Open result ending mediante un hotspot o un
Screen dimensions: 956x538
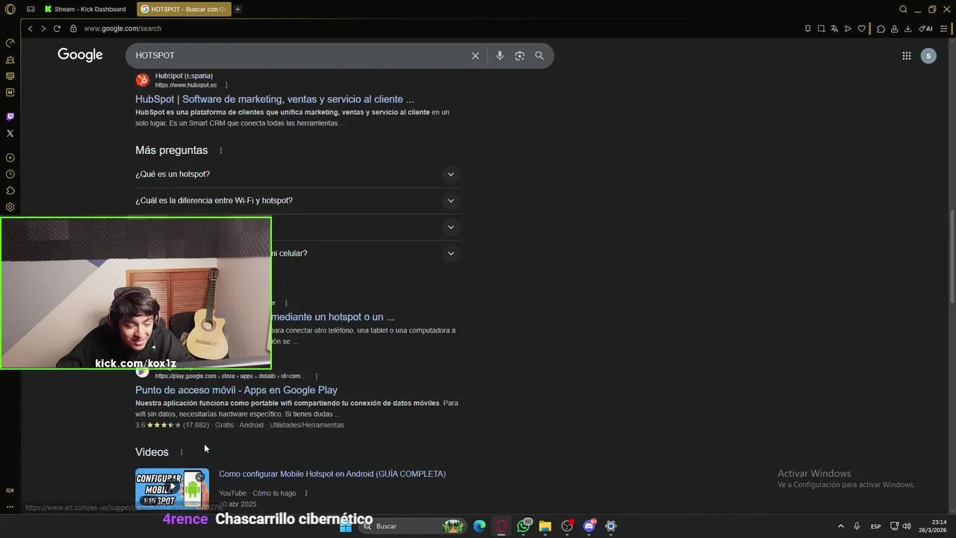332,317
